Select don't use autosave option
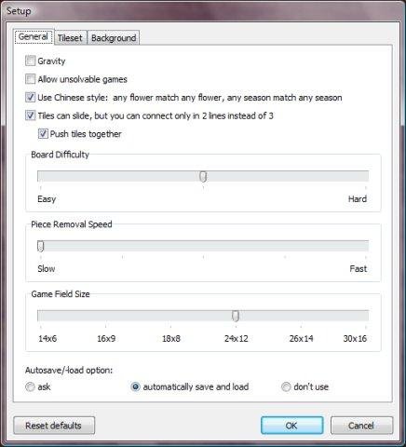This screenshot has height=447, width=406. point(286,386)
